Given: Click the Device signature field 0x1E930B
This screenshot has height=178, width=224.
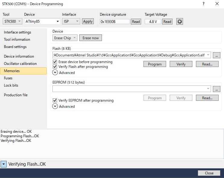Looking at the screenshot, I should pyautogui.click(x=115, y=22).
